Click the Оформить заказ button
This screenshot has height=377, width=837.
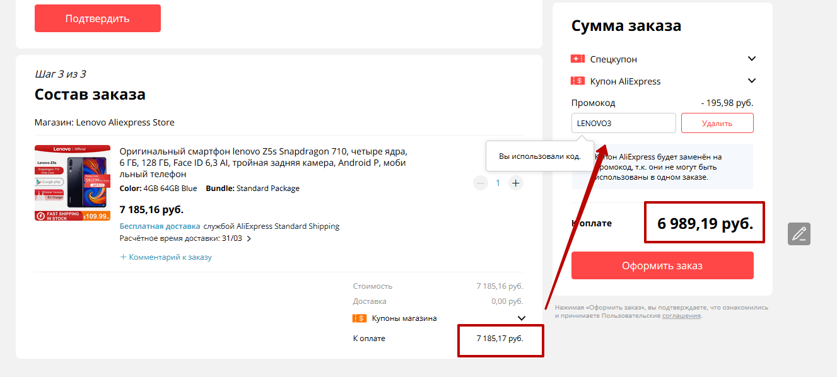(x=662, y=265)
